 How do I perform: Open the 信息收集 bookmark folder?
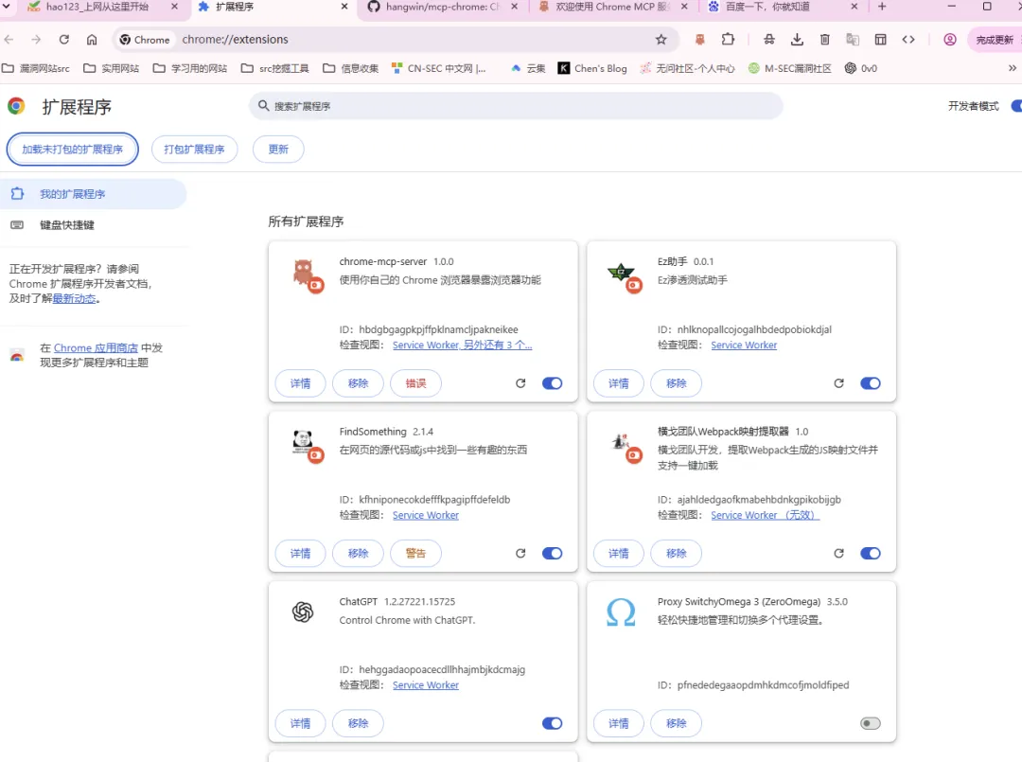pyautogui.click(x=351, y=68)
